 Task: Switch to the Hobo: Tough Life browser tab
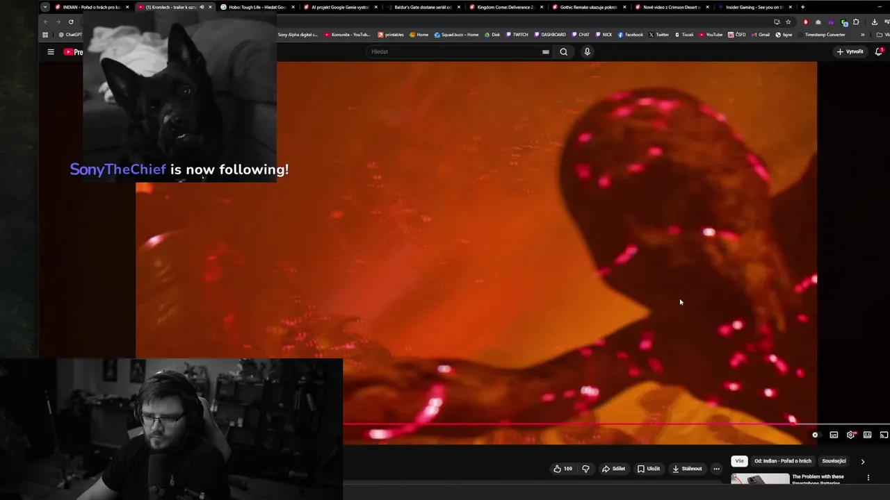[257, 7]
